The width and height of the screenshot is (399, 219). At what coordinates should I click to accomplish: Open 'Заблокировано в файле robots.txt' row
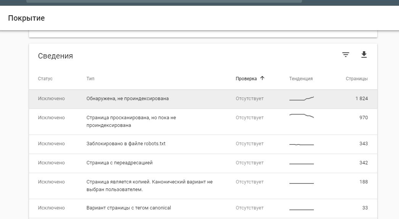[x=203, y=144]
